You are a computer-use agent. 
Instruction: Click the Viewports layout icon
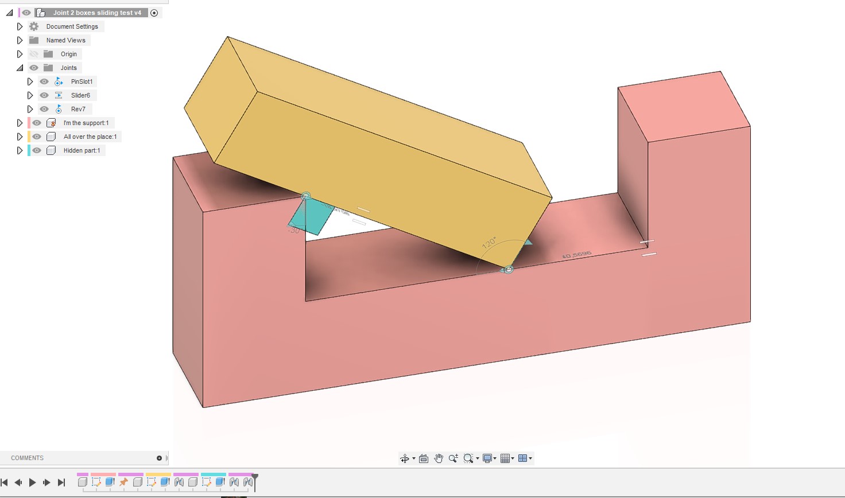pos(522,458)
